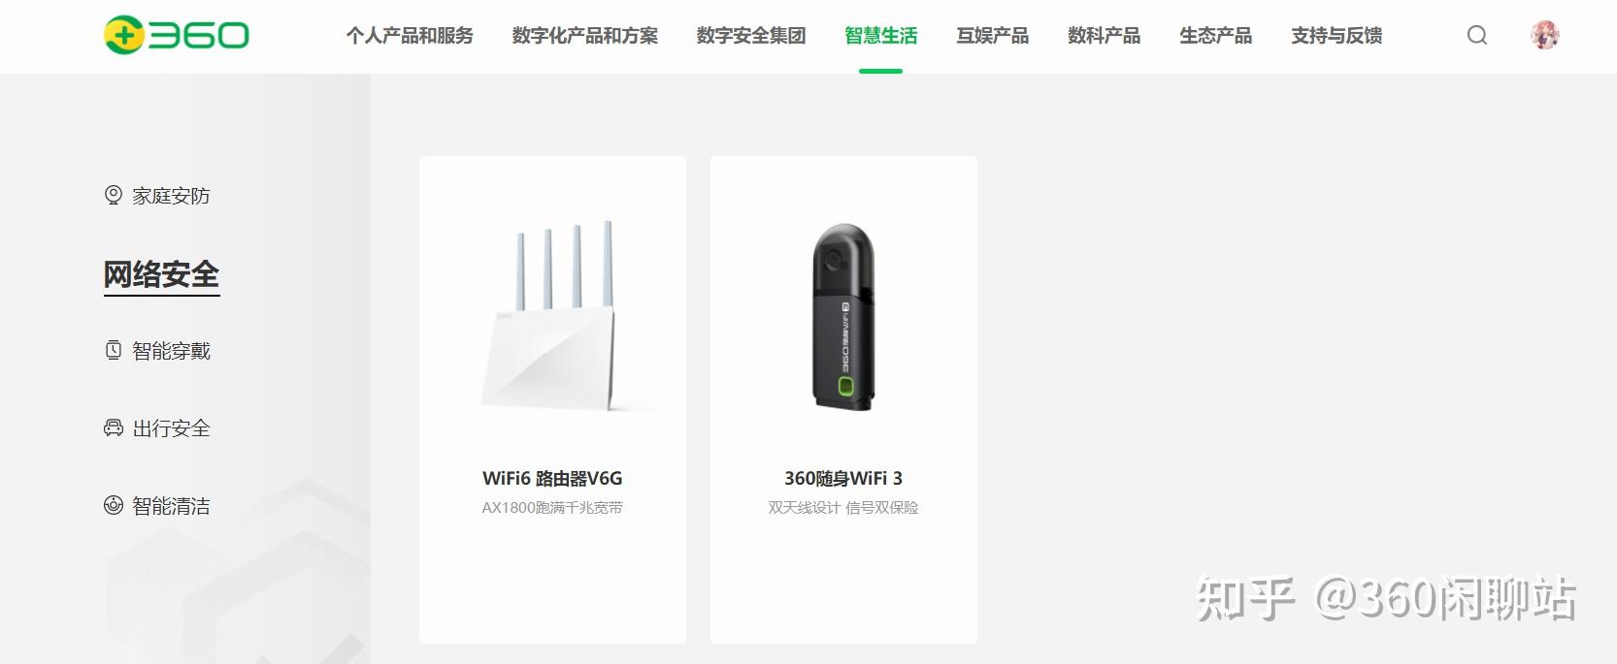This screenshot has height=664, width=1617.
Task: Click the 家庭安防 camera icon
Action: (x=114, y=195)
